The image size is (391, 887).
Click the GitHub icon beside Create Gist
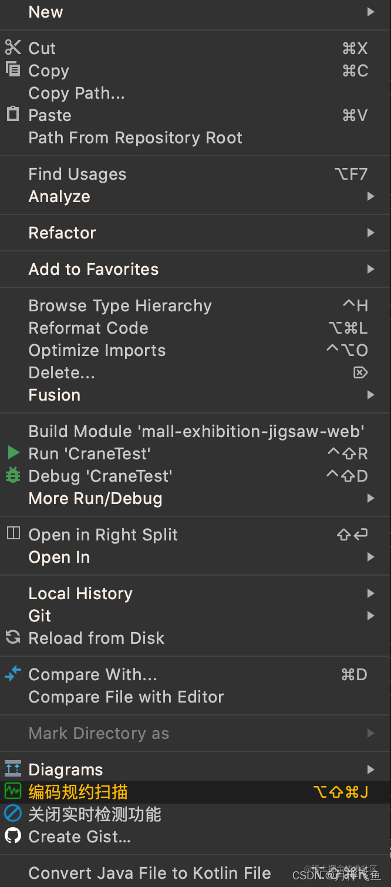pos(13,835)
